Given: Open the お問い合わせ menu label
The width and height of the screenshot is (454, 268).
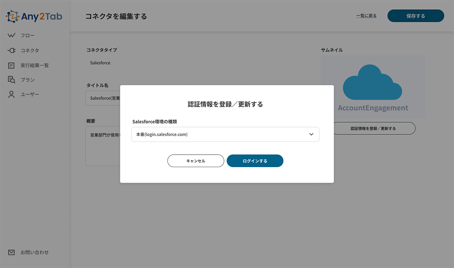Looking at the screenshot, I should pyautogui.click(x=34, y=252).
